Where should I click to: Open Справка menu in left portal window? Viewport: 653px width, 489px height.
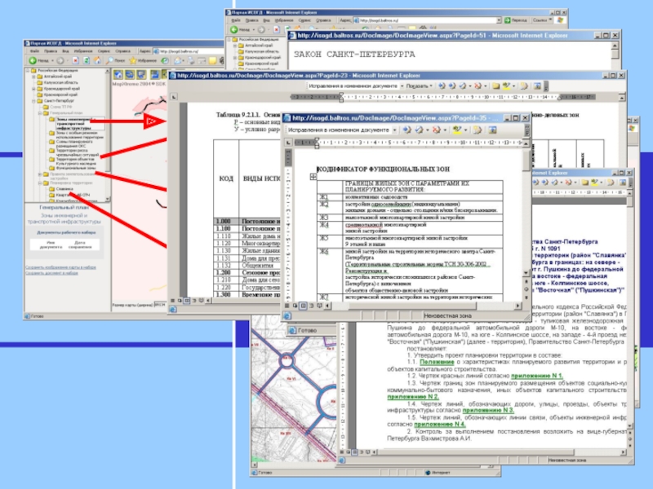(x=123, y=51)
